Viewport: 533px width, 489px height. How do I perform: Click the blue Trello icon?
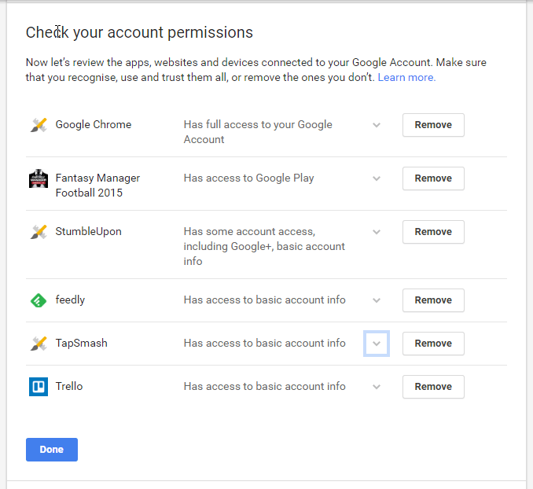(39, 387)
